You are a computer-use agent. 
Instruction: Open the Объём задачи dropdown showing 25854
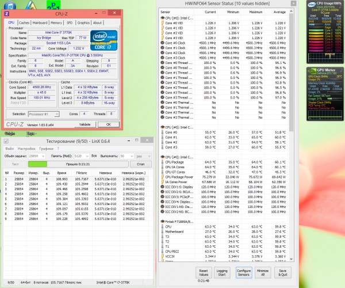[x=37, y=156]
